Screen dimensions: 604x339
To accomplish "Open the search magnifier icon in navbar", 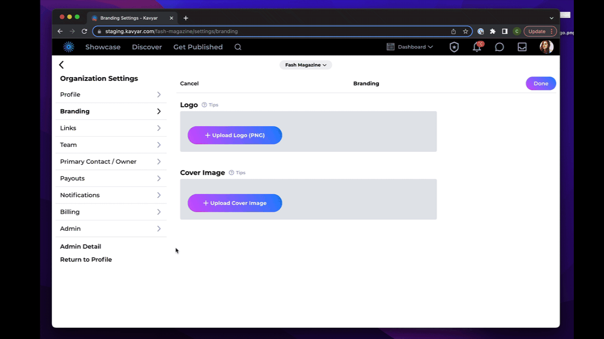I will click(x=238, y=47).
